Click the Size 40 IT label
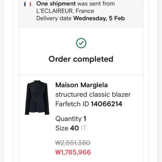Image resolution: width=162 pixels, height=162 pixels. 71,128
